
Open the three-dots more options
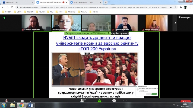click(x=125, y=101)
